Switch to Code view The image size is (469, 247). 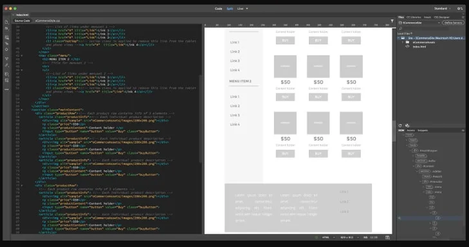click(x=218, y=8)
